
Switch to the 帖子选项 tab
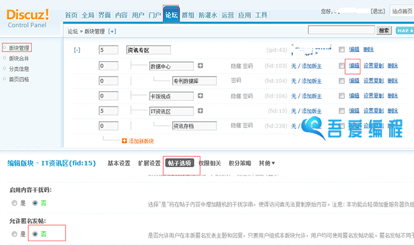click(x=179, y=163)
